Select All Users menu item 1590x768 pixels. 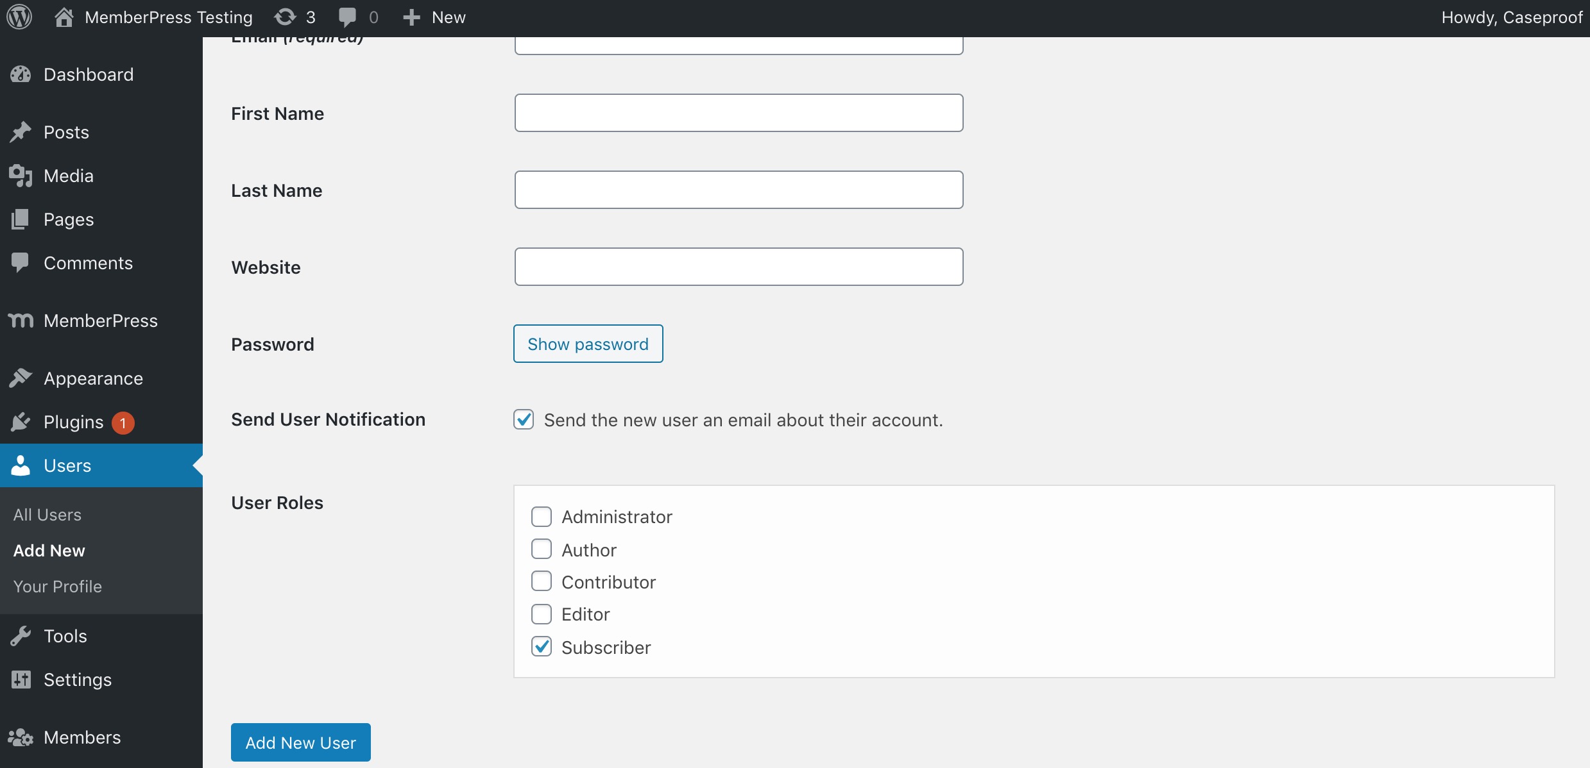point(47,513)
